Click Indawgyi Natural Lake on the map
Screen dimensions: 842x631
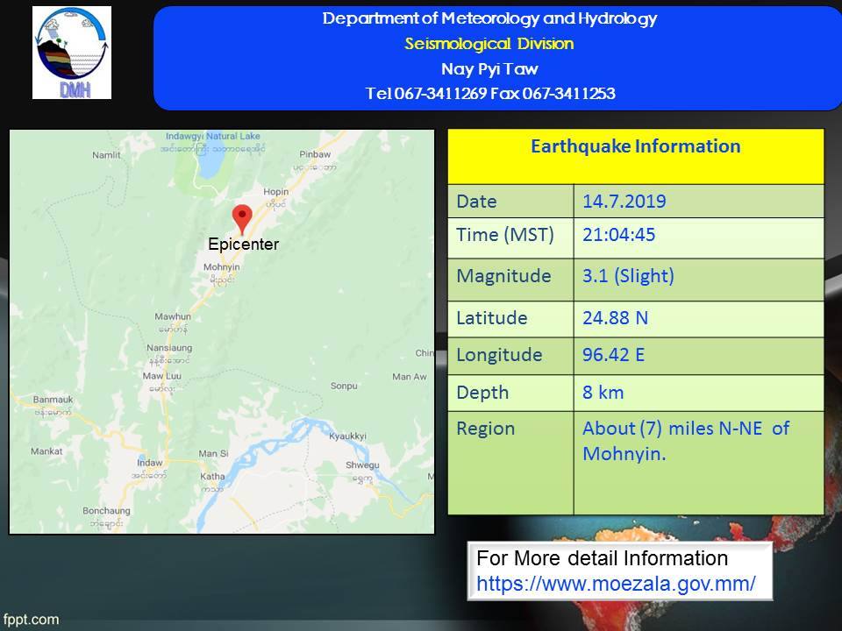(213, 137)
